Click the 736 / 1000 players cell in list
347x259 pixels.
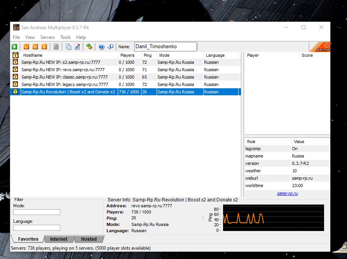coord(129,92)
